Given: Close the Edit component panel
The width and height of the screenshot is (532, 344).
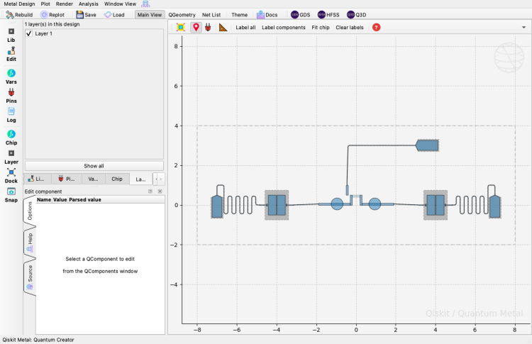Looking at the screenshot, I should pos(160,192).
